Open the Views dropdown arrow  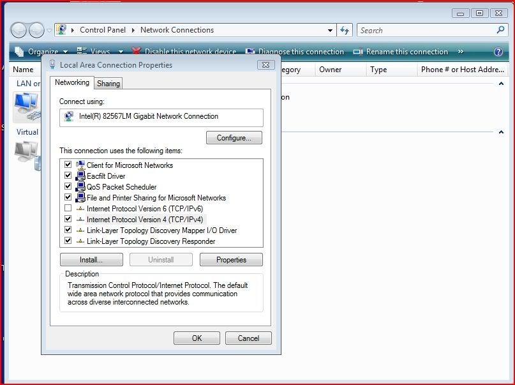pos(121,52)
